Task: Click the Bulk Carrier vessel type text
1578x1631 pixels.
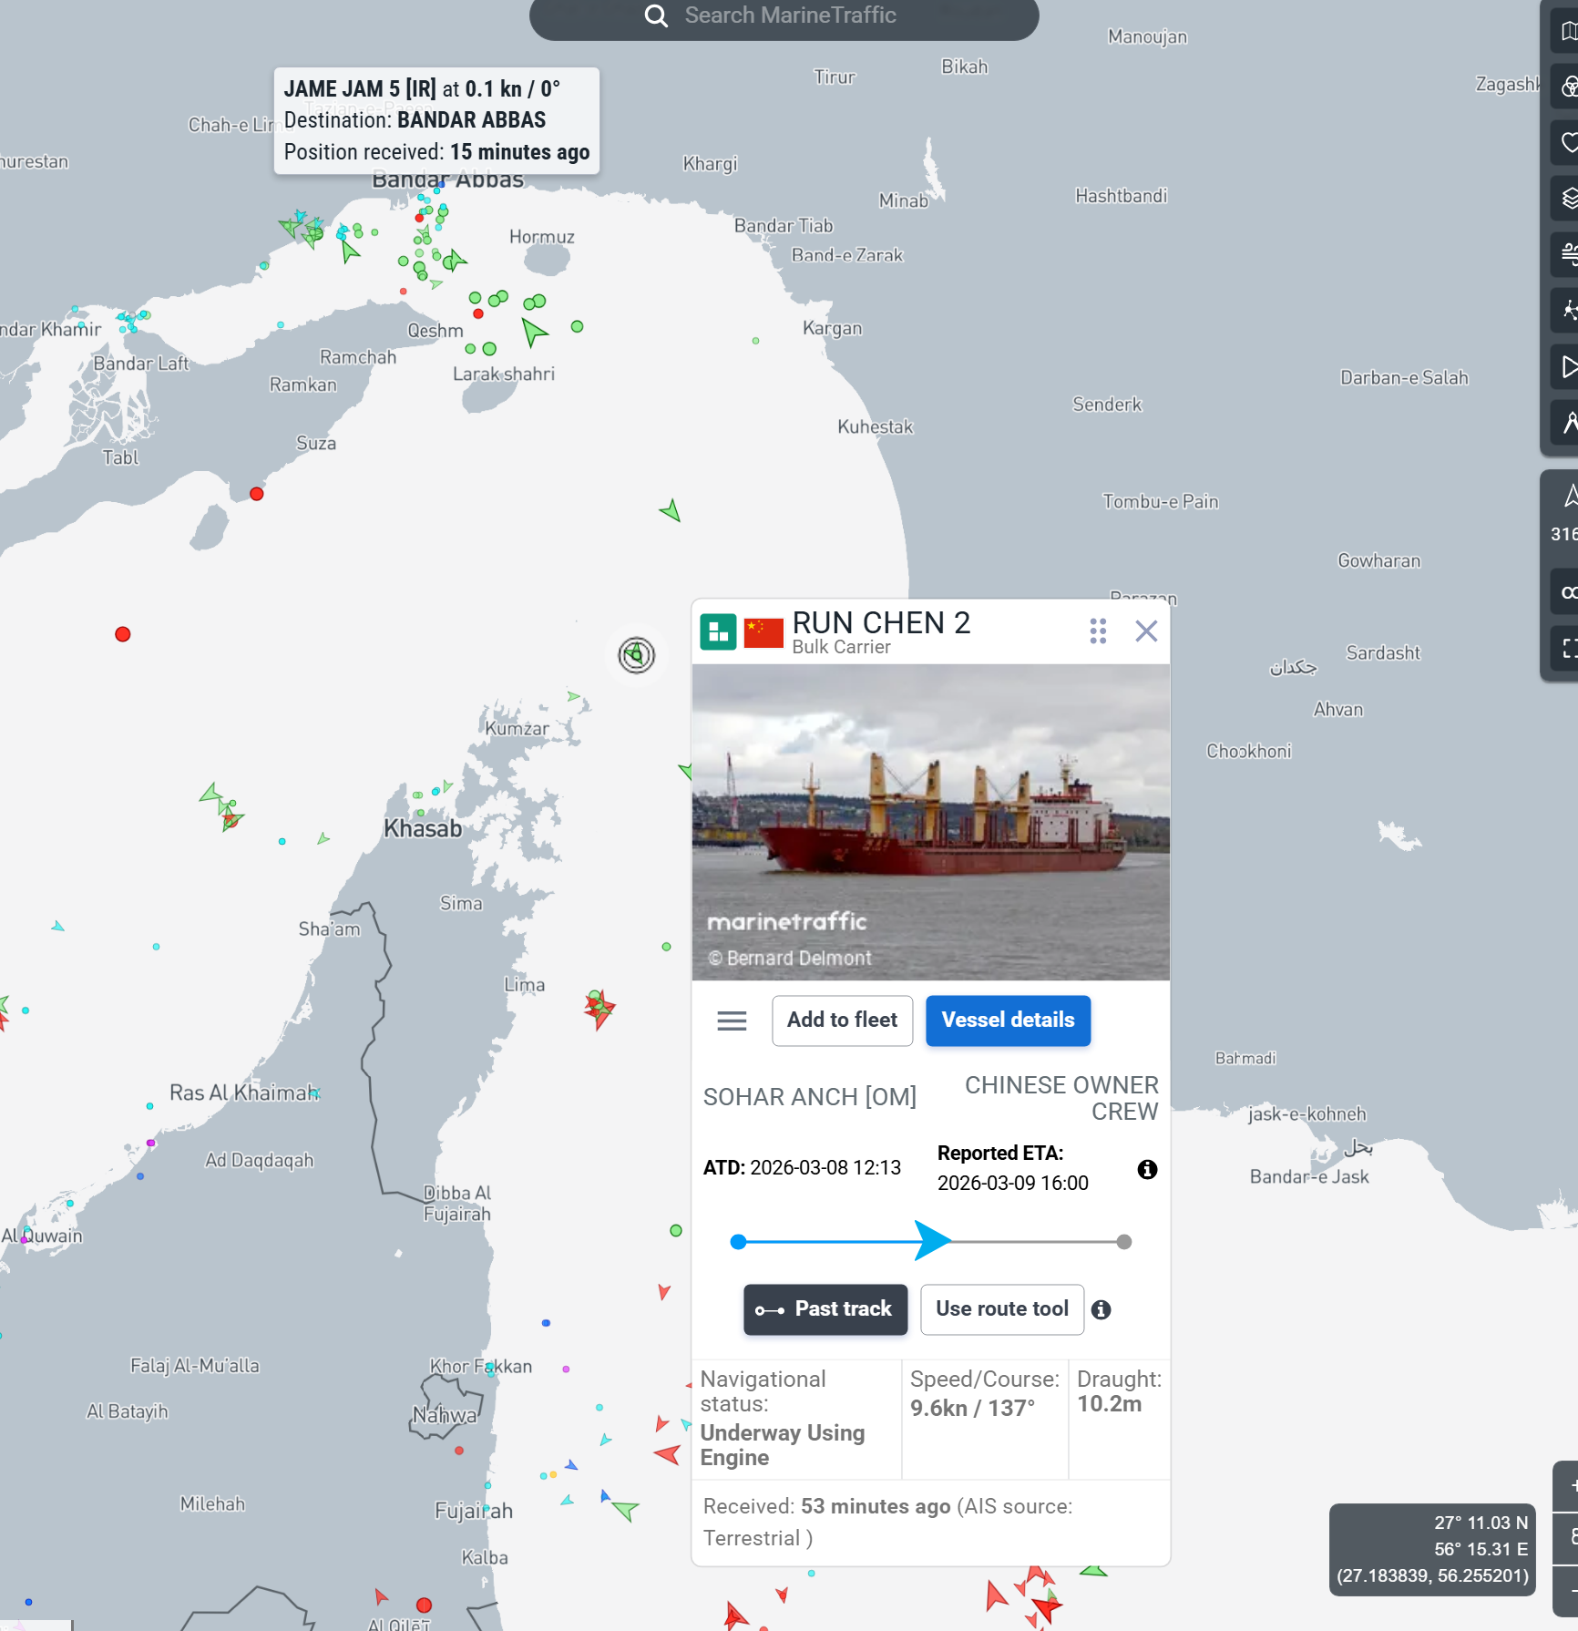Action: coord(841,647)
